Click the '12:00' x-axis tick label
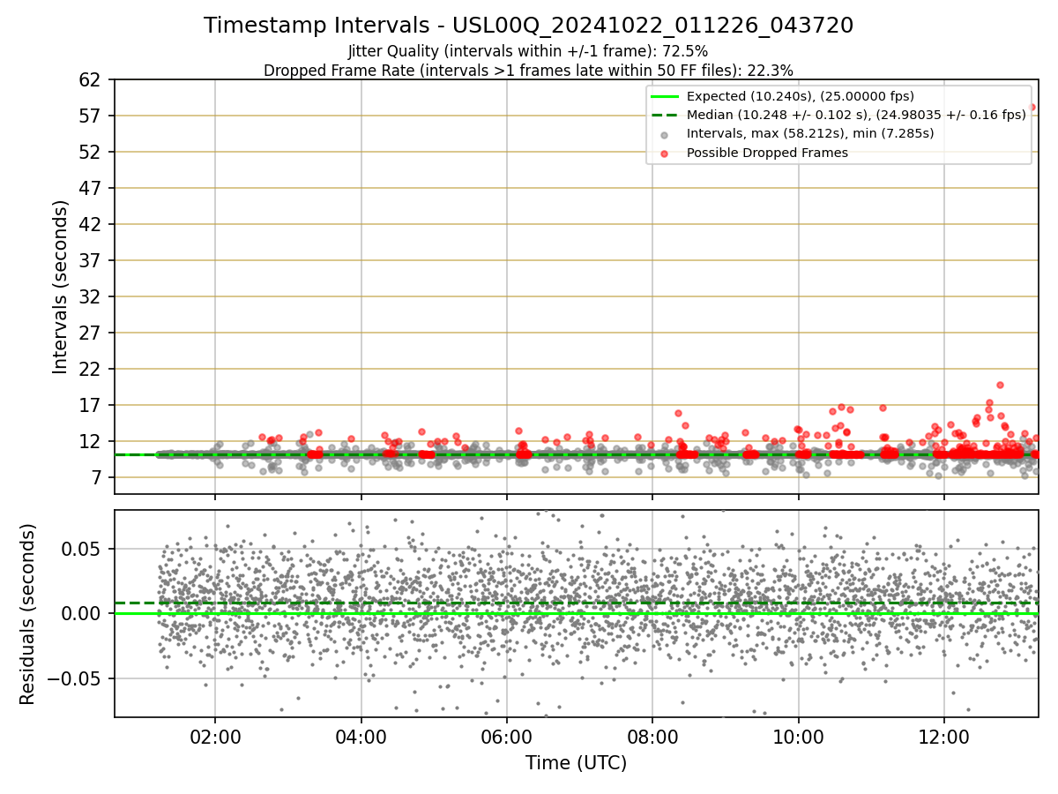This screenshot has width=1058, height=794. (944, 736)
